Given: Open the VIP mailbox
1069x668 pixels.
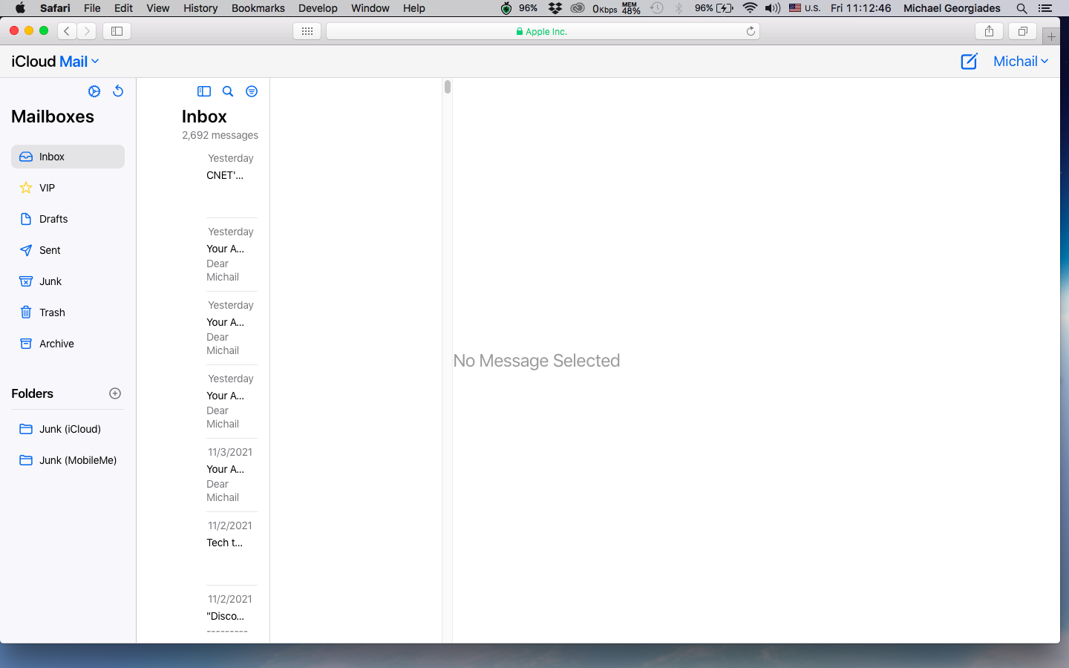Looking at the screenshot, I should point(68,188).
